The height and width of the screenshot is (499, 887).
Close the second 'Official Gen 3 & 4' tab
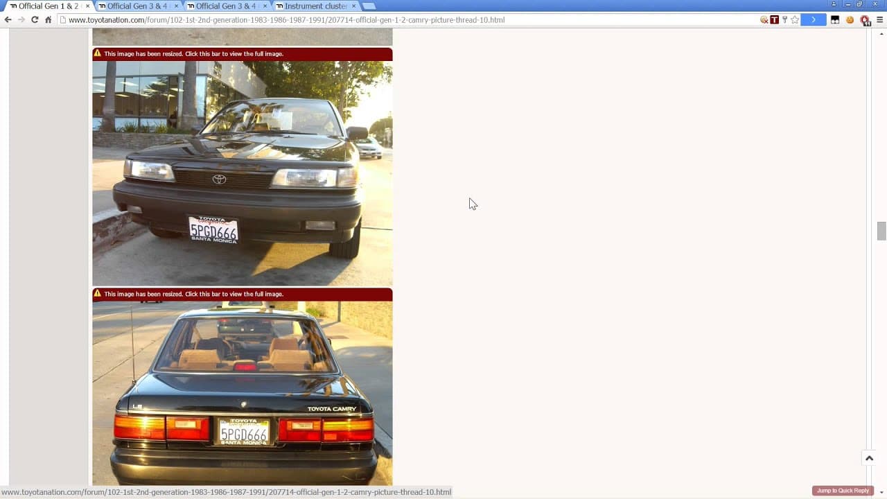point(265,6)
